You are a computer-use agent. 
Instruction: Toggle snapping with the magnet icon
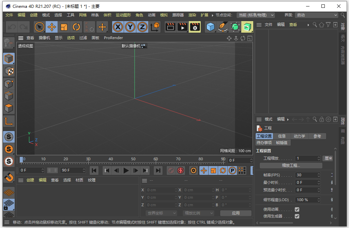click(x=9, y=176)
